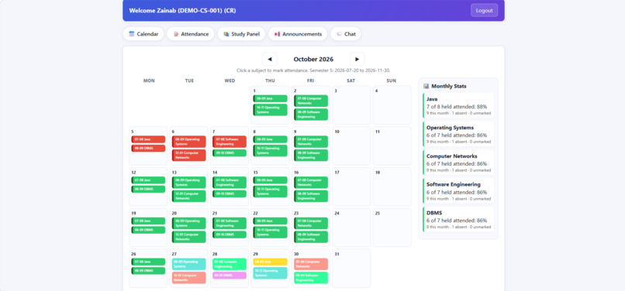Go to next month with right arrow
The image size is (625, 291).
pyautogui.click(x=357, y=59)
